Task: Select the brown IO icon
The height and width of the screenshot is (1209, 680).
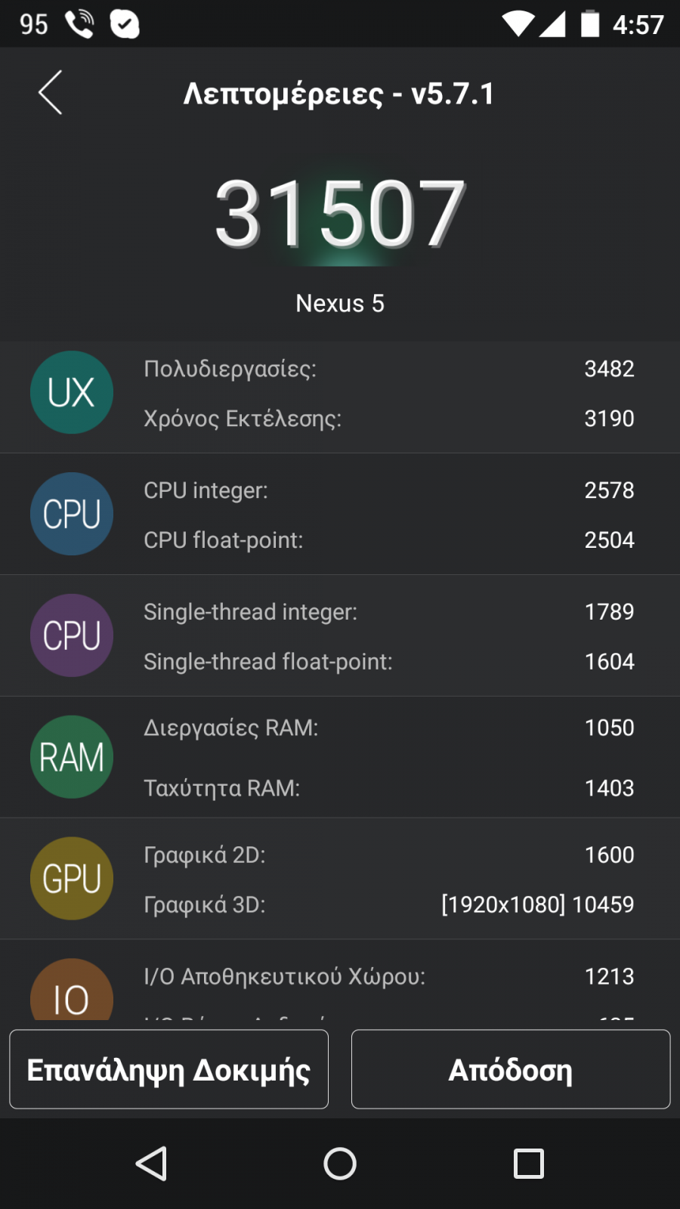Action: point(72,989)
